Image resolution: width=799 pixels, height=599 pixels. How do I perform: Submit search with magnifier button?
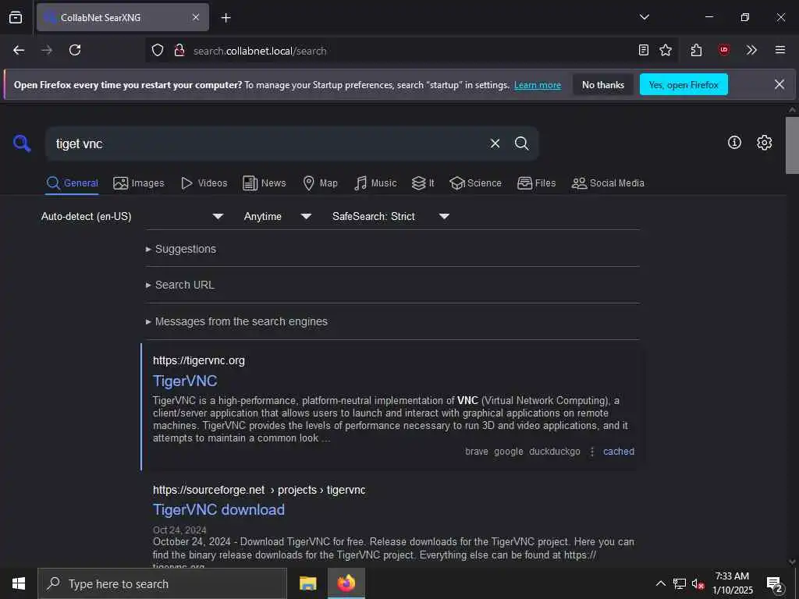point(521,144)
